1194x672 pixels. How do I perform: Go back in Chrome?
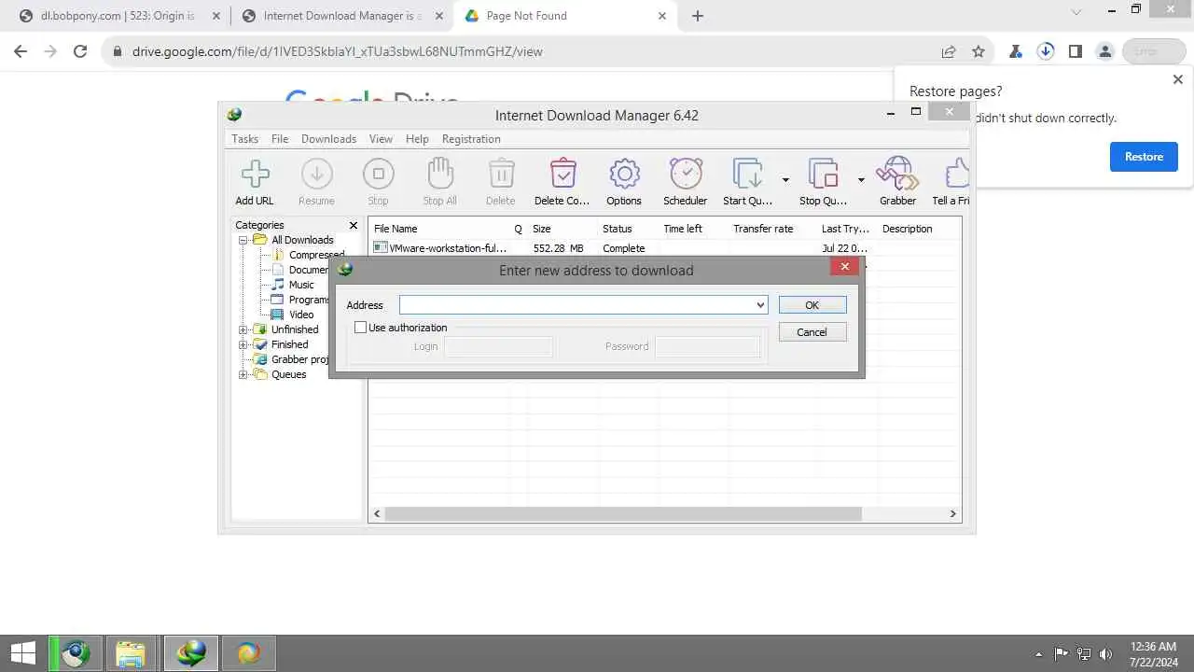click(x=21, y=51)
